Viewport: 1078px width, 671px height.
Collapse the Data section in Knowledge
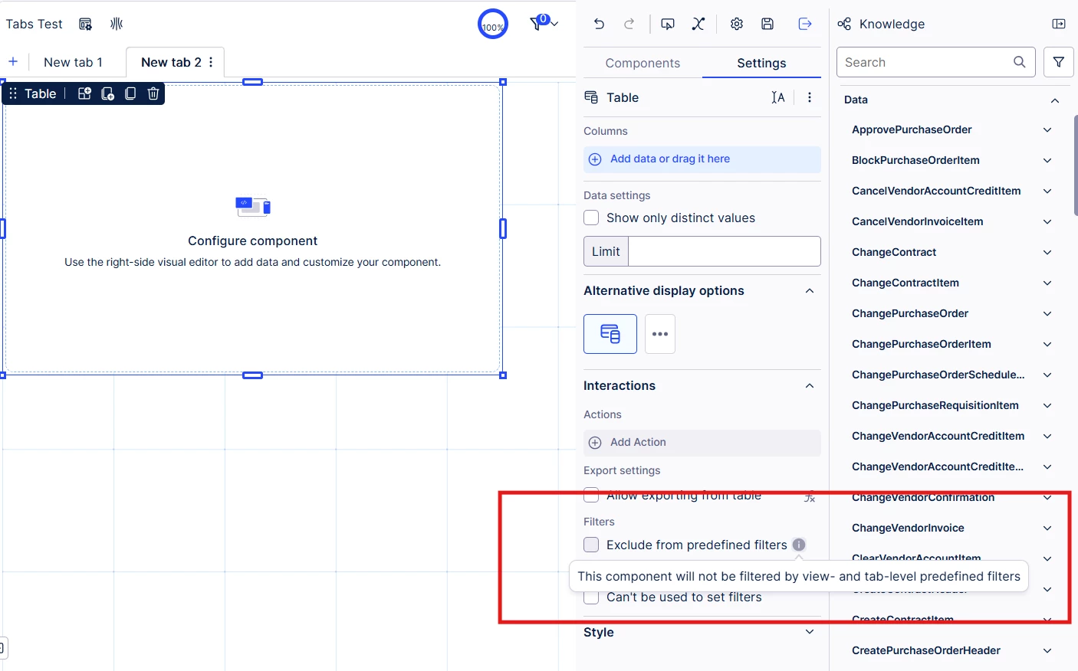tap(1055, 100)
